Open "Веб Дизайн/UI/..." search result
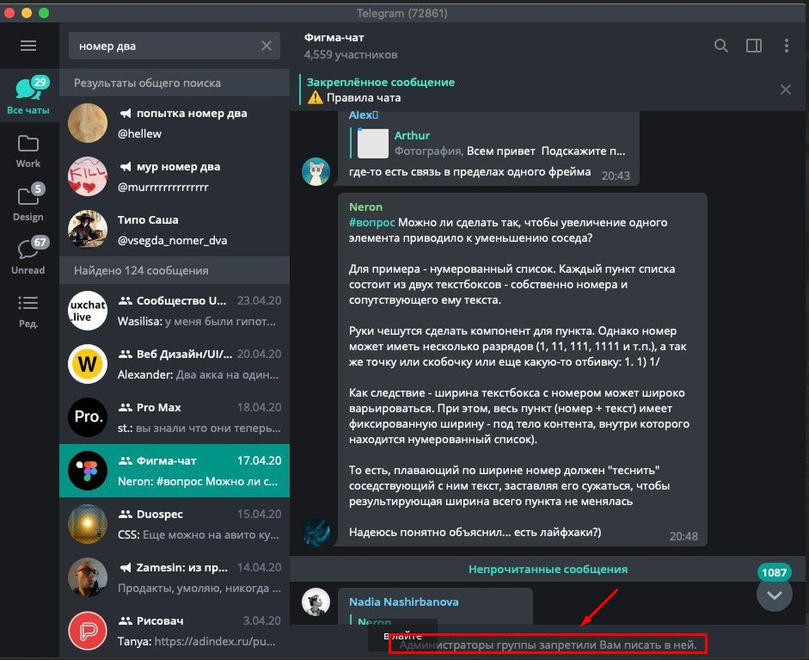This screenshot has height=660, width=809. pyautogui.click(x=175, y=364)
